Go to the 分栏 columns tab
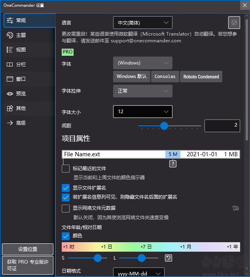This screenshot has height=277, width=250. coord(30,65)
